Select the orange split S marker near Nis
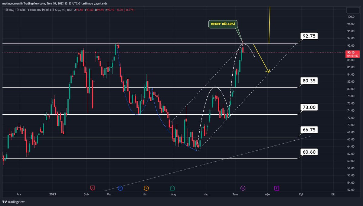The width and height of the screenshot is (363, 206). 146,188
